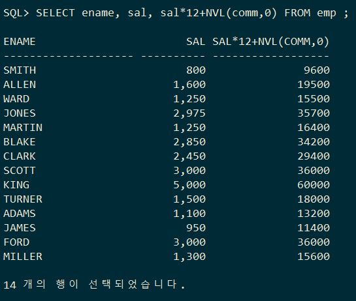Click 'FROM emp ;' in the query
Screen dimensions: 356x301
[x=316, y=14]
